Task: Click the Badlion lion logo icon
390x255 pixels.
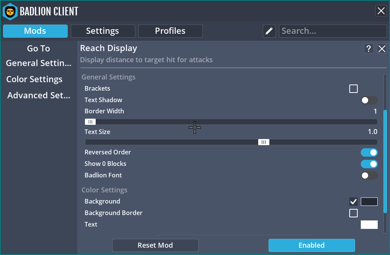Action: (10, 12)
